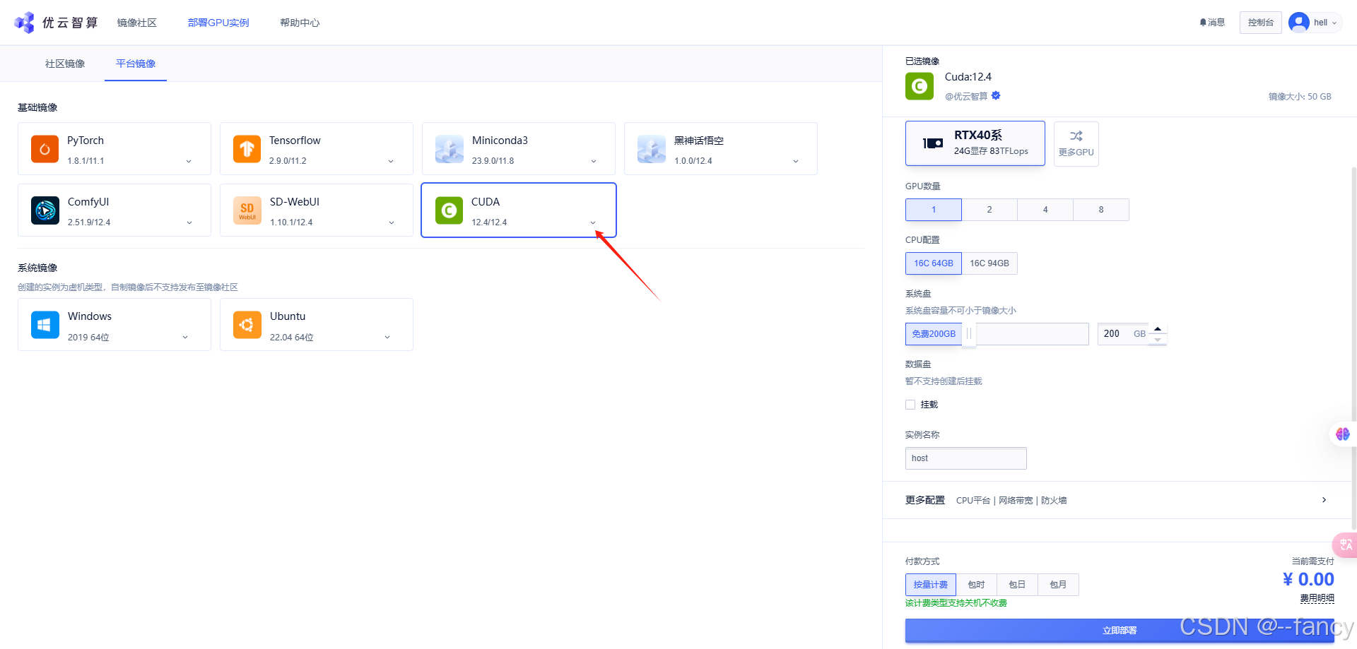Expand Ubuntu version dropdown arrow

(387, 338)
